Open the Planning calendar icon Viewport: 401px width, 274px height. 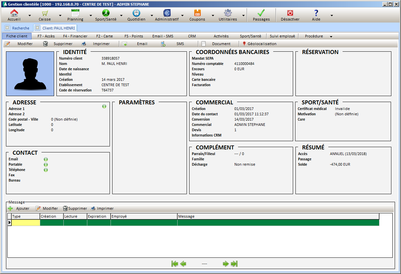point(75,13)
